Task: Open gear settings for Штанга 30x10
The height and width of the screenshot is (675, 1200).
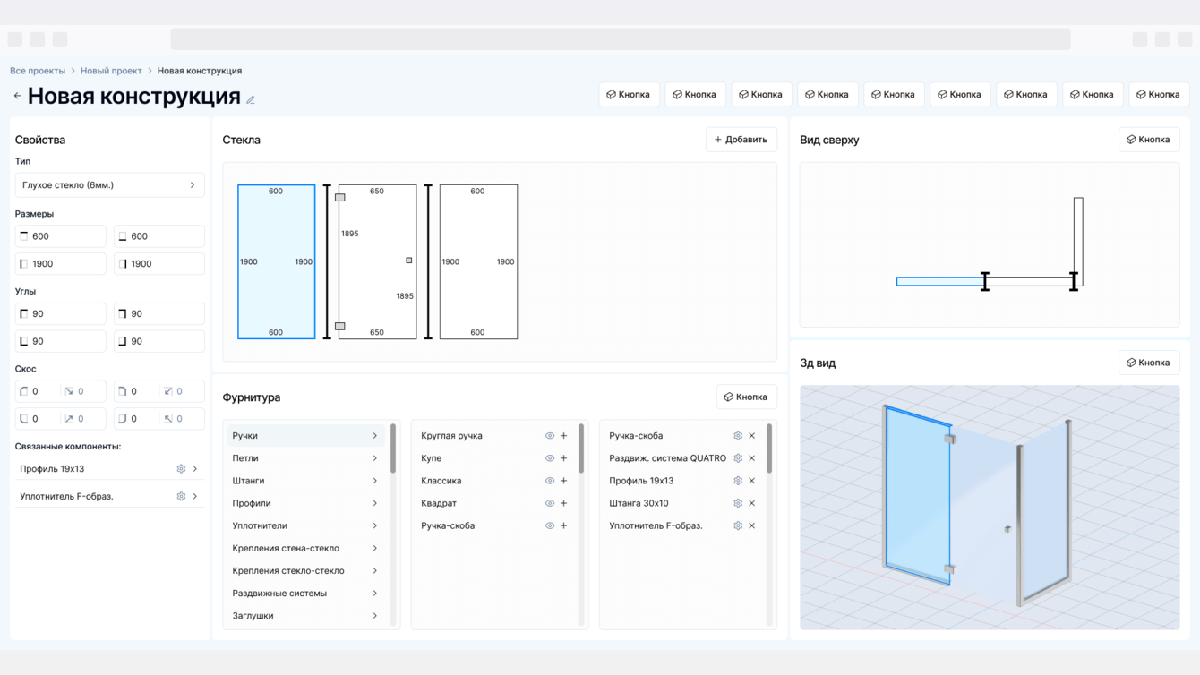Action: (738, 503)
